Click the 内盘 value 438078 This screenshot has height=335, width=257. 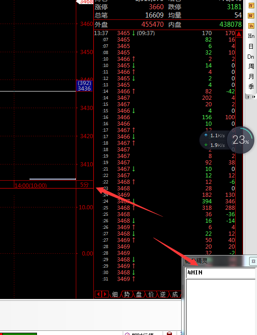231,24
